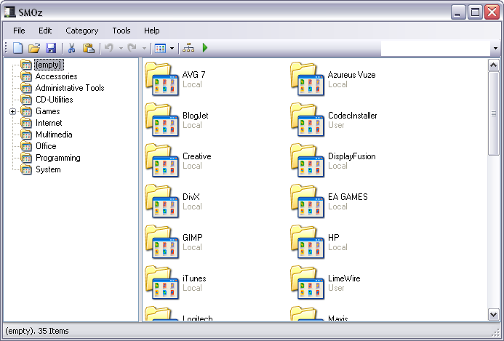Select the AVG 7 folder icon

pos(161,79)
